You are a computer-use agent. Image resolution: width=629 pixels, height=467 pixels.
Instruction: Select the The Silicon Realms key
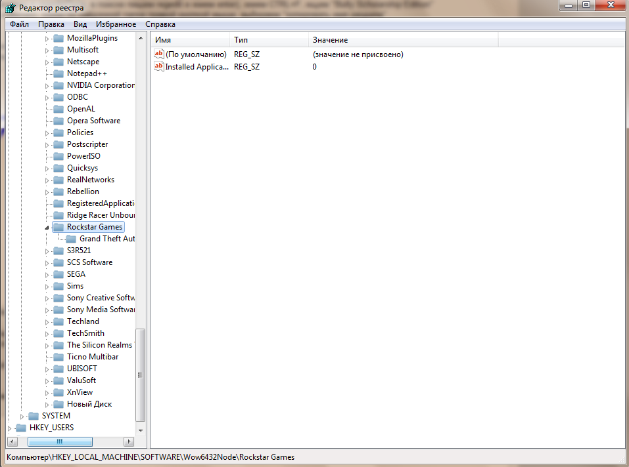pos(101,345)
